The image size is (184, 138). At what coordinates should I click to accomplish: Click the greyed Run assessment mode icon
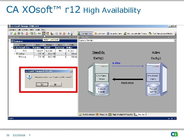point(35,33)
